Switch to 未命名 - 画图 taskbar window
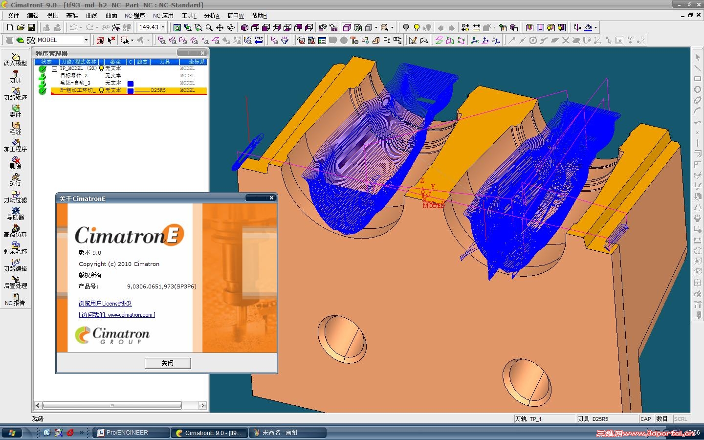The width and height of the screenshot is (704, 440). tap(288, 433)
